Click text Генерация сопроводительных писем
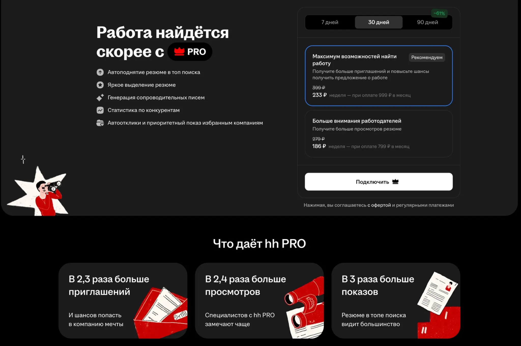521x346 pixels. pos(156,98)
